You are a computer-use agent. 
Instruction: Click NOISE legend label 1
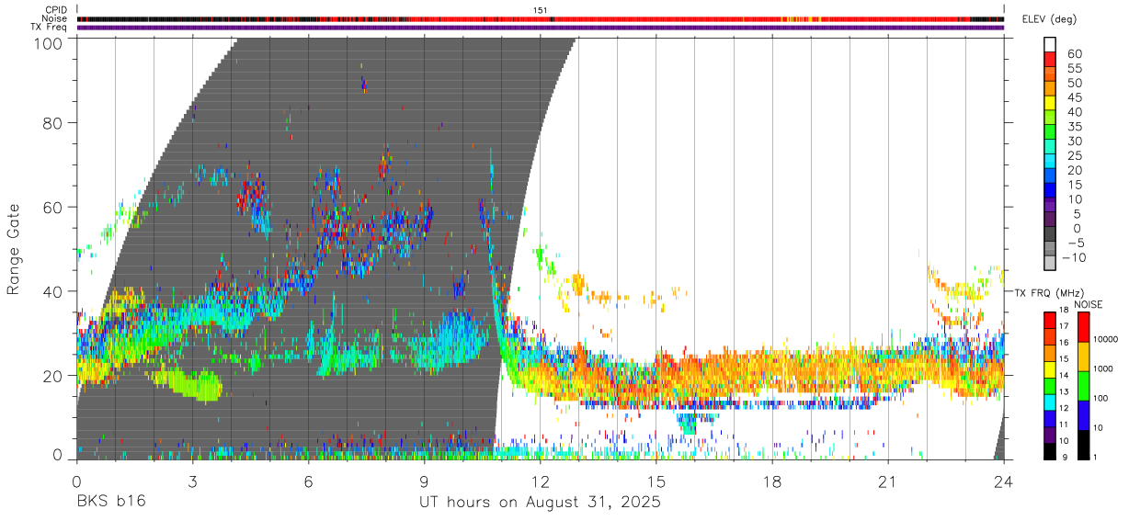coord(1097,458)
